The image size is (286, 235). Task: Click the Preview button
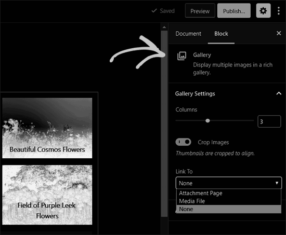(200, 11)
